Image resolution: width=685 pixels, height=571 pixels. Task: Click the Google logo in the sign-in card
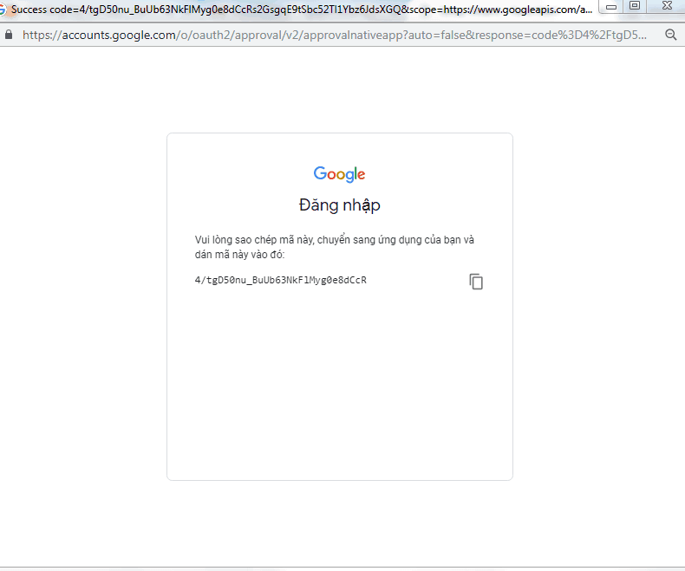pos(339,174)
